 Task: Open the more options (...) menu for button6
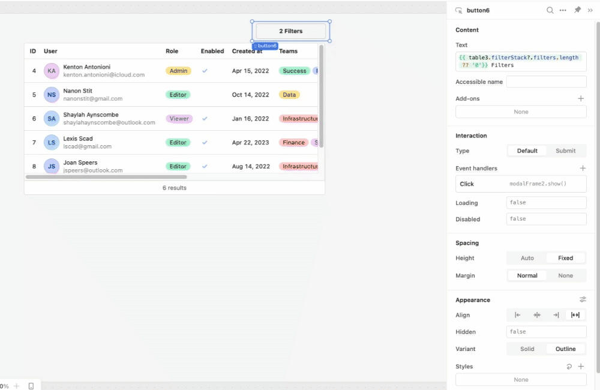click(563, 10)
